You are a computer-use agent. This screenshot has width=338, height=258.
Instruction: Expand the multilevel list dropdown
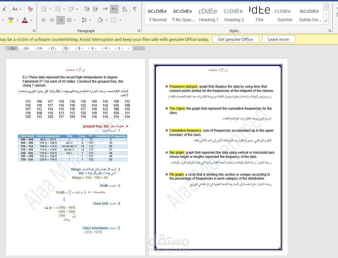[77, 9]
